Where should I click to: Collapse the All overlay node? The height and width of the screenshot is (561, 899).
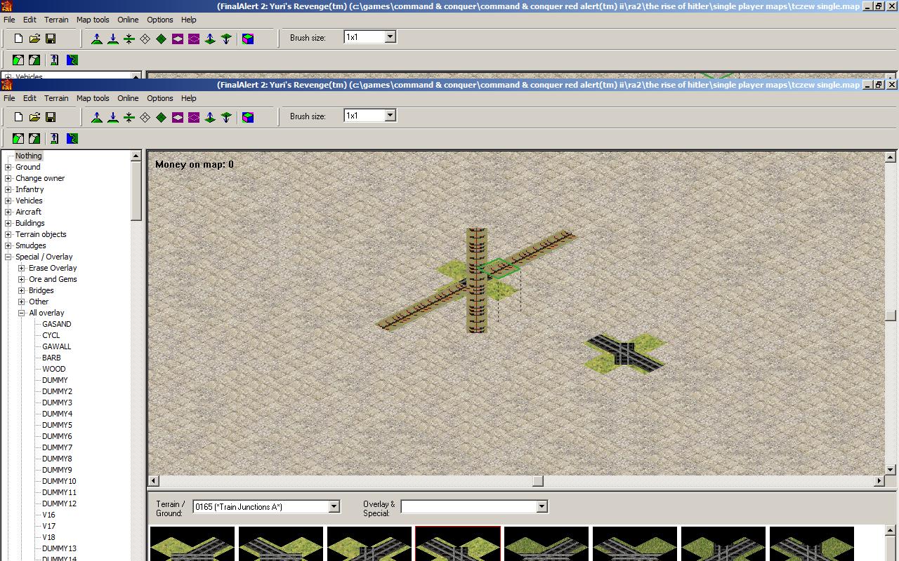[22, 313]
